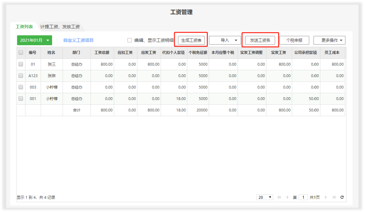This screenshot has width=365, height=213.
Task: Click the 工资管理 page title
Action: (181, 12)
